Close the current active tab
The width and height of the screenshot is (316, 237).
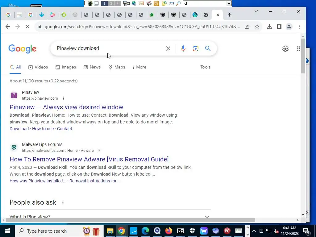pos(218,15)
